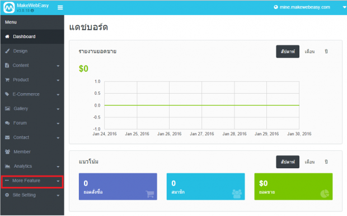Screen dimensions: 347x216
Task: Open the purple orders summary card
Action: tap(118, 186)
